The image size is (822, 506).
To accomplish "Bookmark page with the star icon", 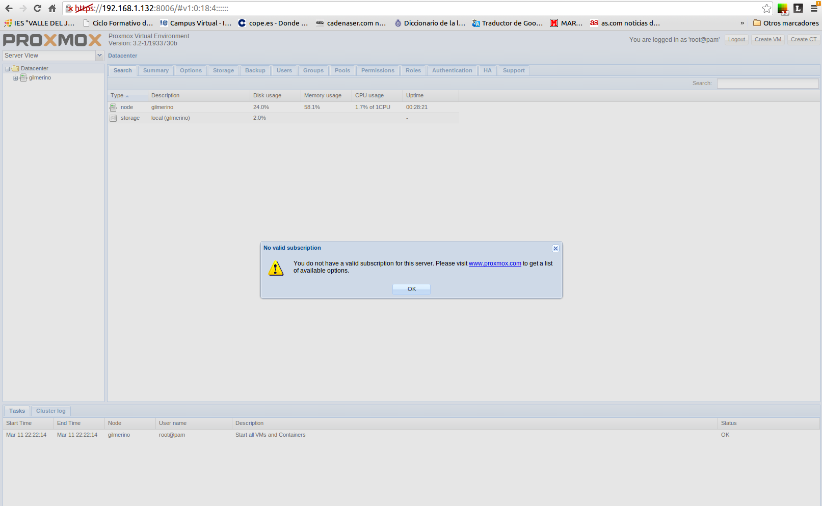I will [766, 8].
